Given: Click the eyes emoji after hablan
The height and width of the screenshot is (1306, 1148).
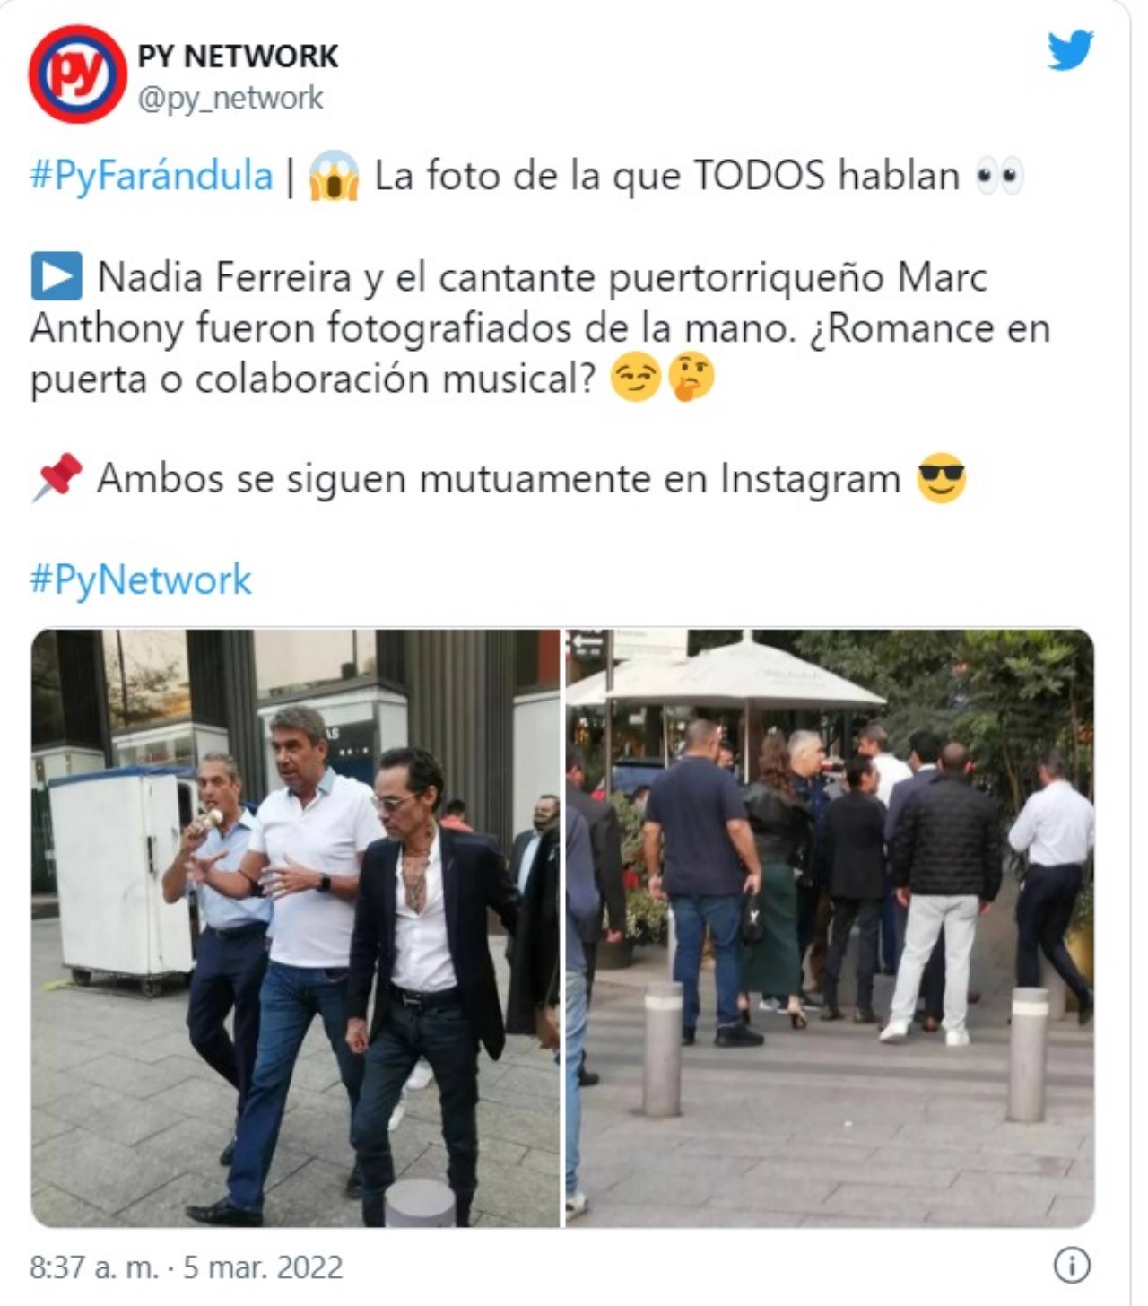Looking at the screenshot, I should [x=999, y=177].
